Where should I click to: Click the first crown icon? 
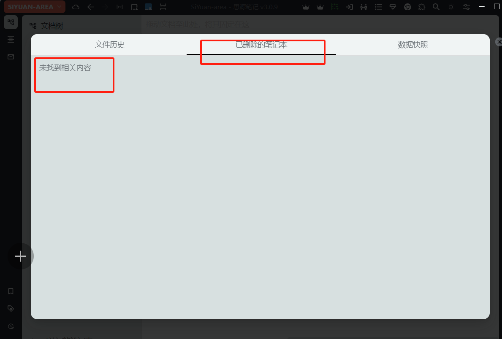306,7
